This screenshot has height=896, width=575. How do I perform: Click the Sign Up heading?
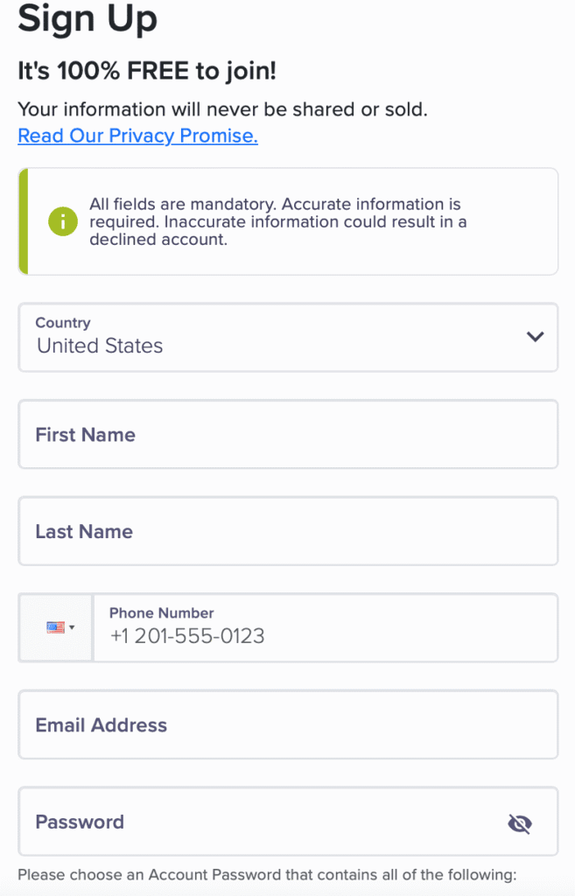pyautogui.click(x=88, y=19)
